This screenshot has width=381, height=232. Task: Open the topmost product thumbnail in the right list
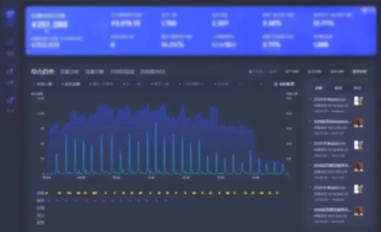tap(358, 101)
